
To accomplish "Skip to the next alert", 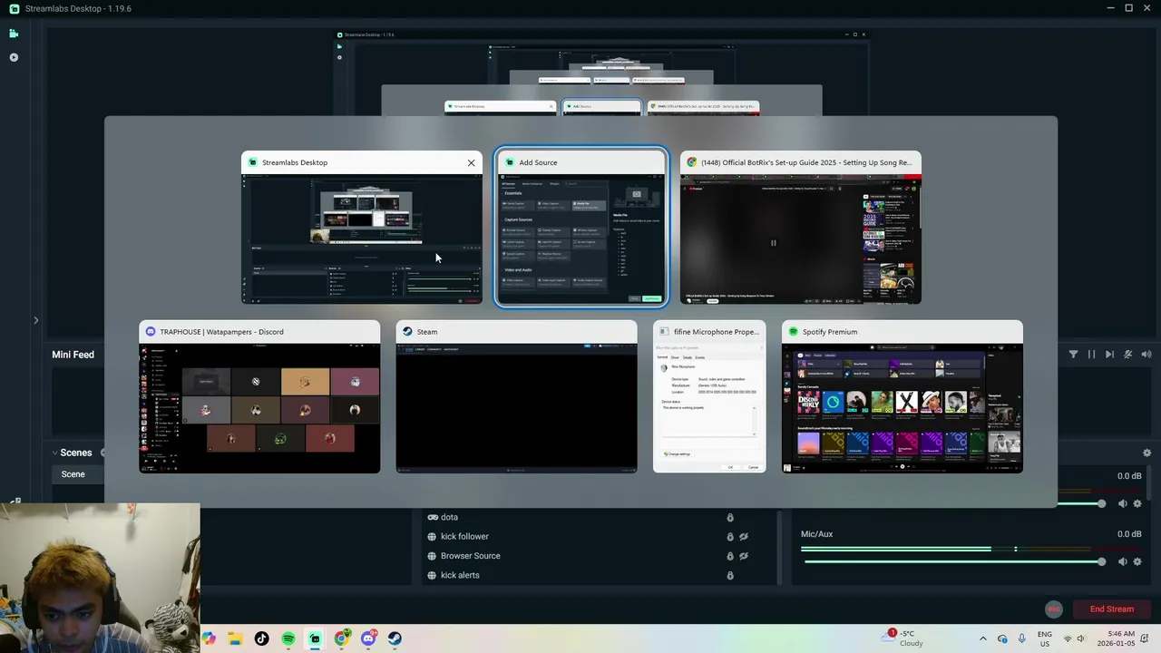I will (1109, 355).
